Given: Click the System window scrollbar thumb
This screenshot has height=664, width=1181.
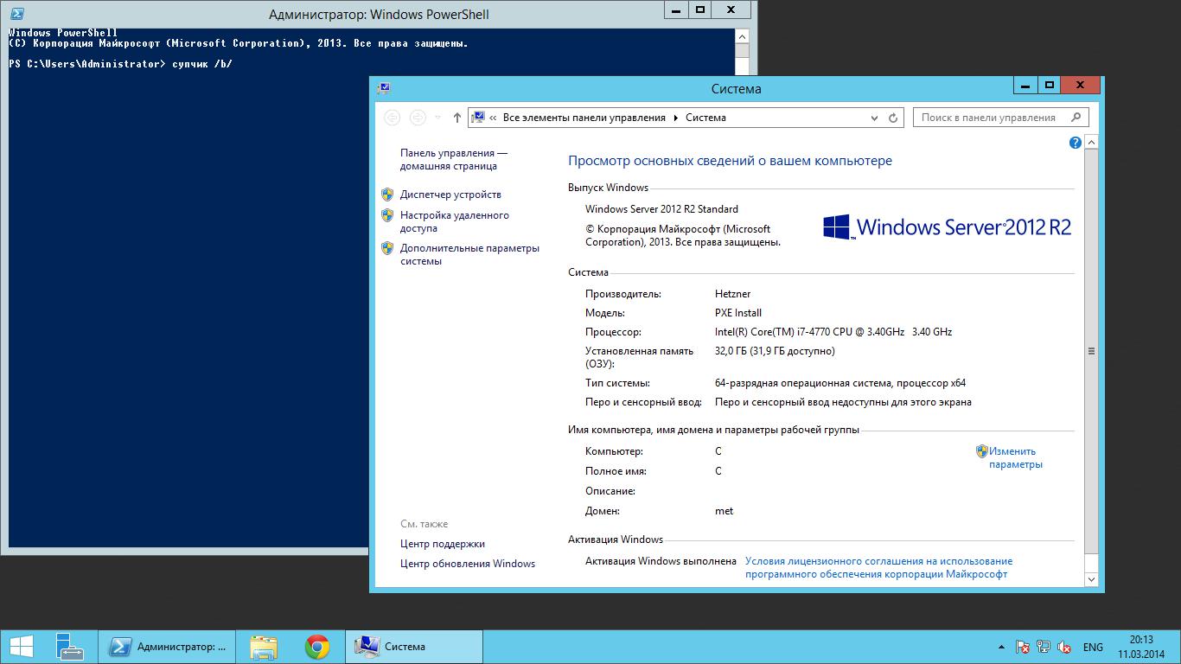Looking at the screenshot, I should coord(1091,351).
